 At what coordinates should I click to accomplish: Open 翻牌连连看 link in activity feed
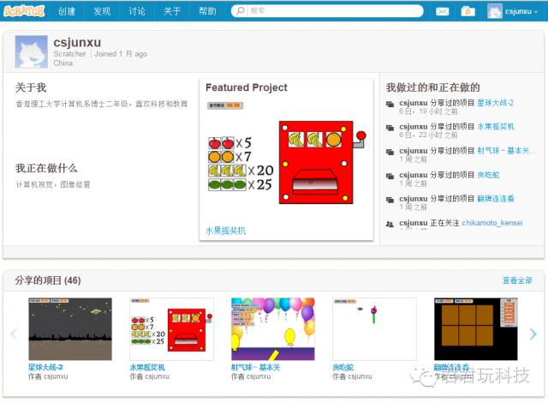[x=496, y=198]
